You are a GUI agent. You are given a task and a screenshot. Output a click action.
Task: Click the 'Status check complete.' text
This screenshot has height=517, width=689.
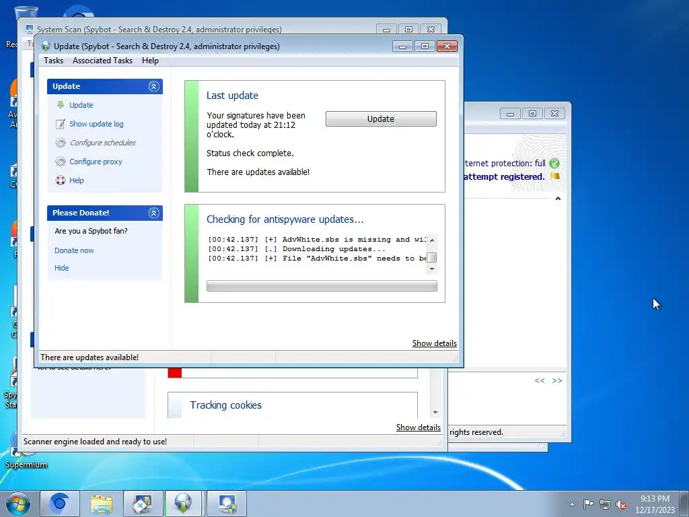point(250,153)
